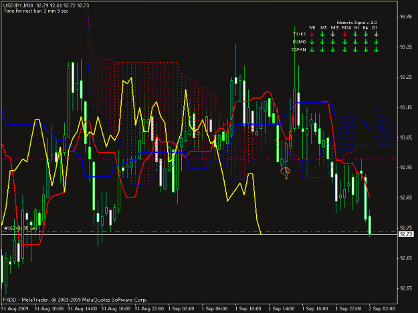Click the 93.15 price axis label
Image resolution: width=418 pixels, height=313 pixels.
tap(406, 107)
